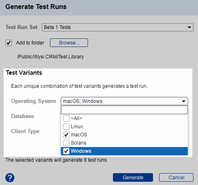
Task: Enable the Linux checkbox
Action: coord(66,127)
